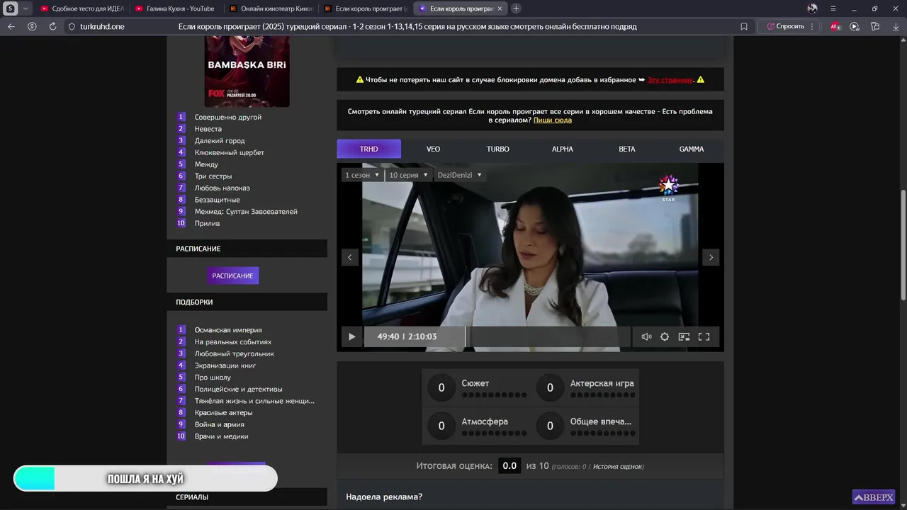Open the profile avatar in title bar
Image resolution: width=907 pixels, height=510 pixels.
point(812,8)
